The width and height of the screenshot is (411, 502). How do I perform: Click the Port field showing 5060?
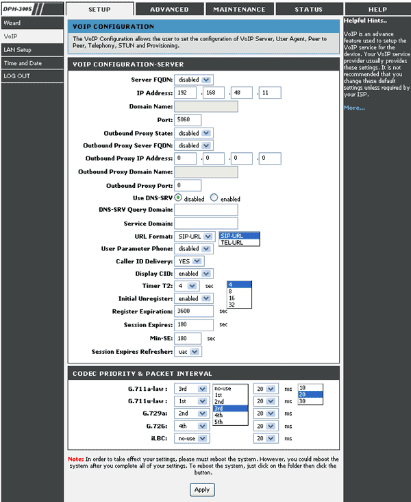(188, 120)
